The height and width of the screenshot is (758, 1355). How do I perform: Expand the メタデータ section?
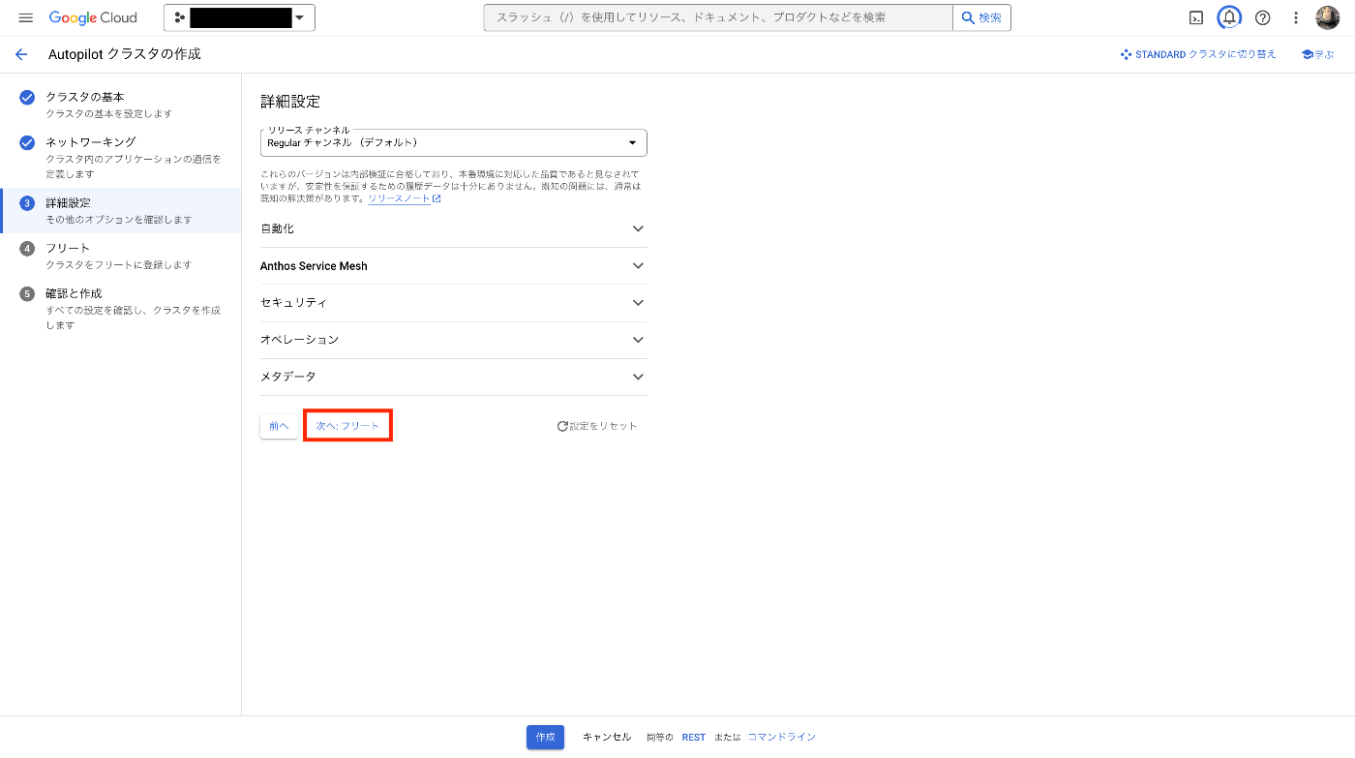pos(453,377)
